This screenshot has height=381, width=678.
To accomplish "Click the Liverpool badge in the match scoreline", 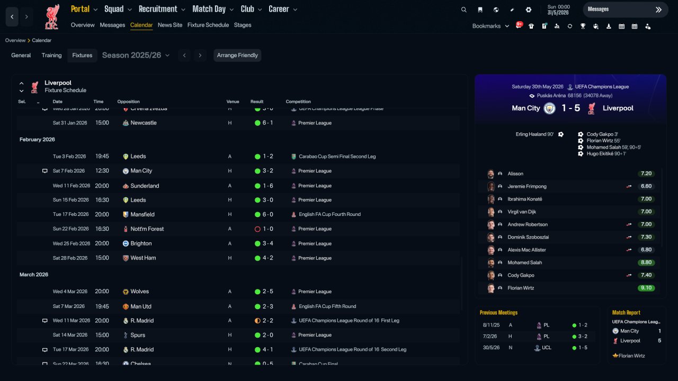I will click(x=592, y=108).
